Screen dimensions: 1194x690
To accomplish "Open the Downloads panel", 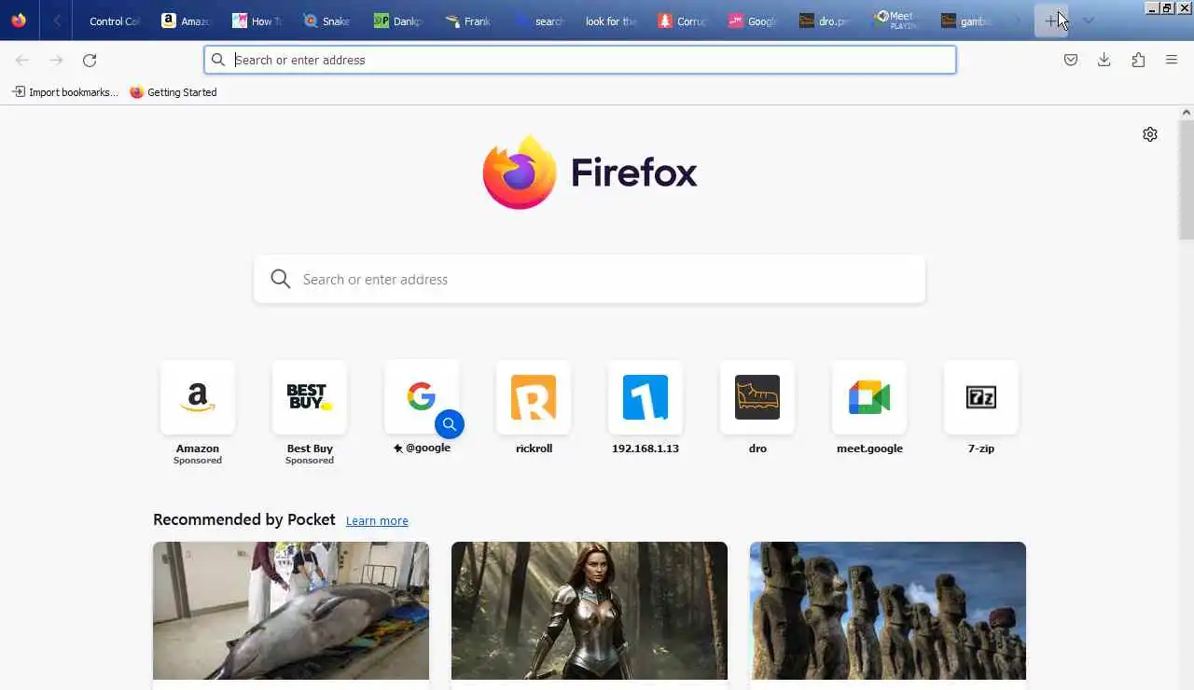I will (x=1104, y=60).
